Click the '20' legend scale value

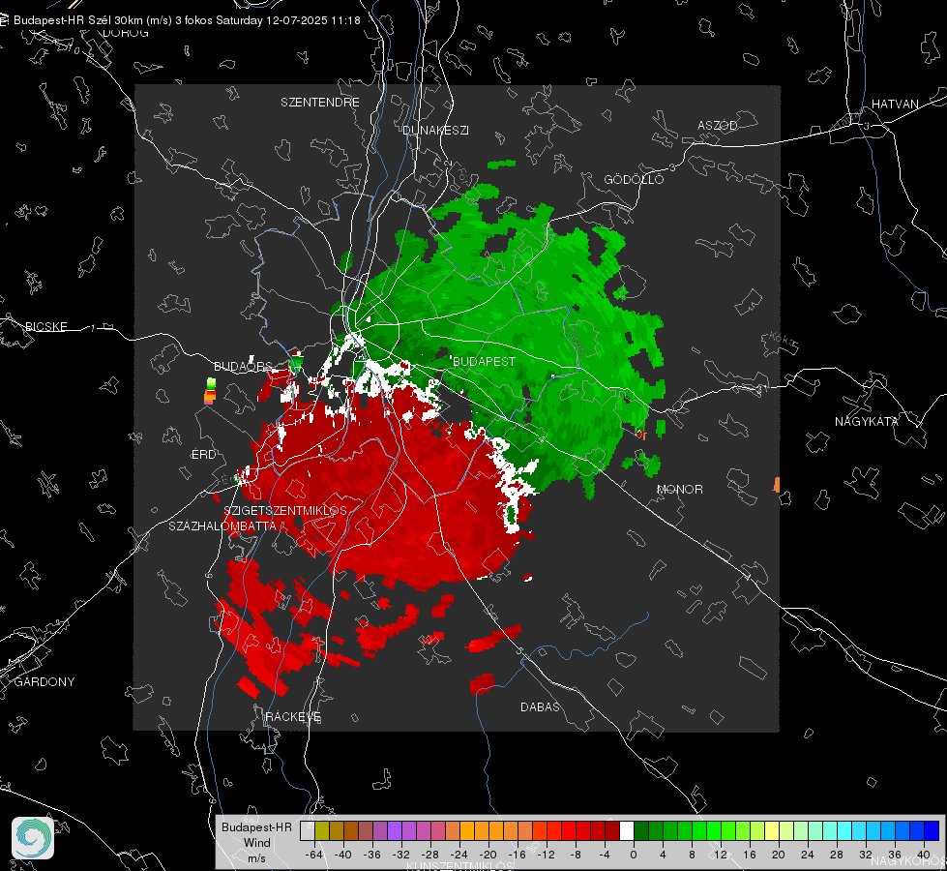[x=778, y=855]
